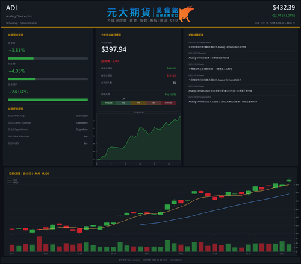Select the Strong Buy segment of rating bar
Image resolution: width=301 pixels, height=264 pixels.
pos(108,103)
